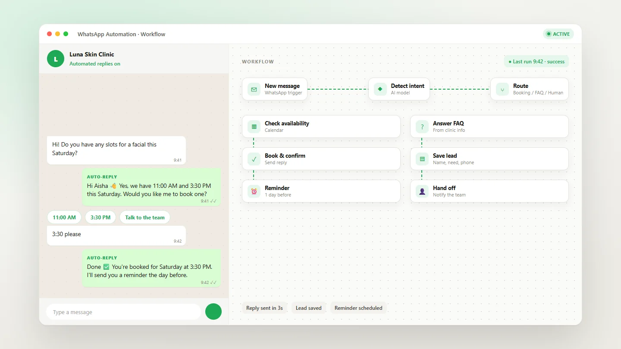Click the Luna Skin Clinic chat name
Image resolution: width=621 pixels, height=349 pixels.
coord(92,54)
